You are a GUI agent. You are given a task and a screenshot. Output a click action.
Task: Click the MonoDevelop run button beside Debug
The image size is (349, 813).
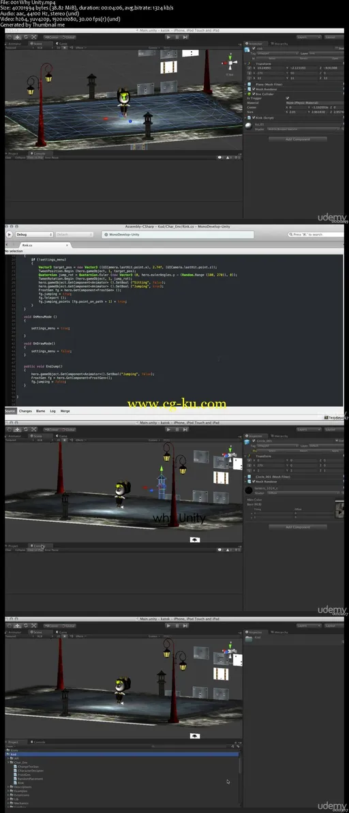click(10, 235)
